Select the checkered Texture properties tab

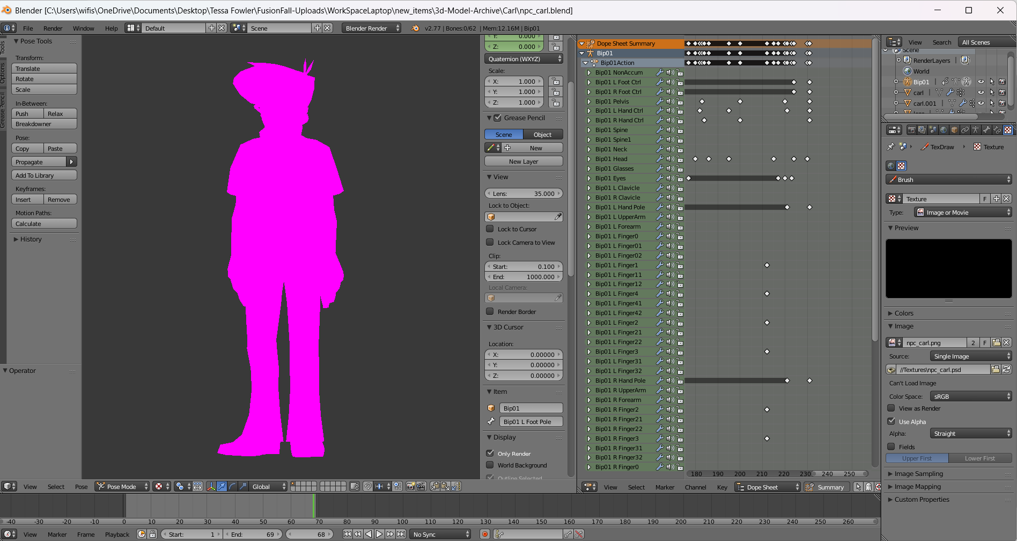pyautogui.click(x=1008, y=129)
